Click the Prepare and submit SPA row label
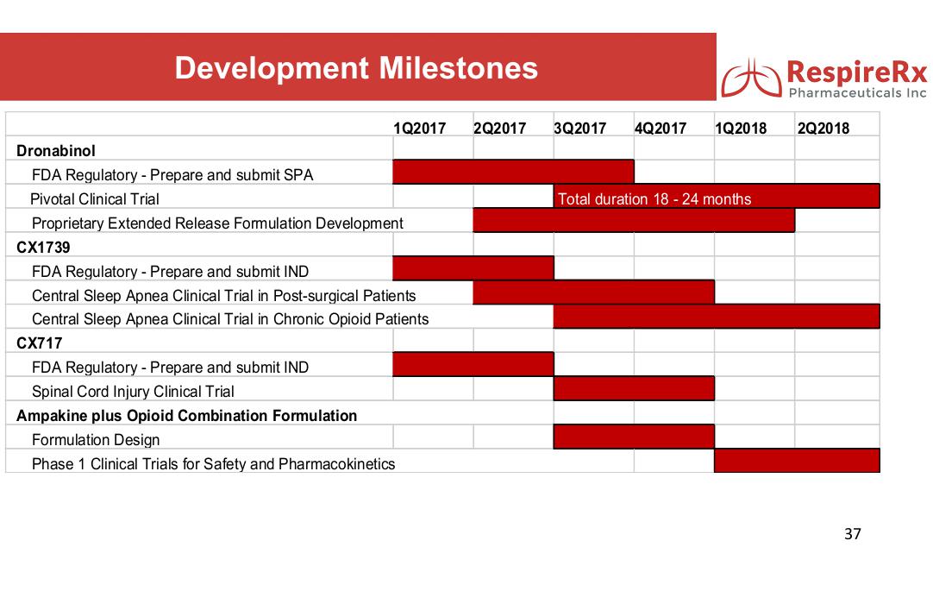933x591 pixels. [x=172, y=175]
